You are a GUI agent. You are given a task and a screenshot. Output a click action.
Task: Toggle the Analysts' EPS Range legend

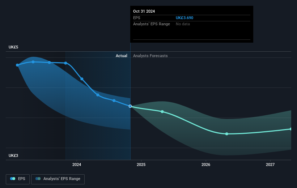click(58, 179)
